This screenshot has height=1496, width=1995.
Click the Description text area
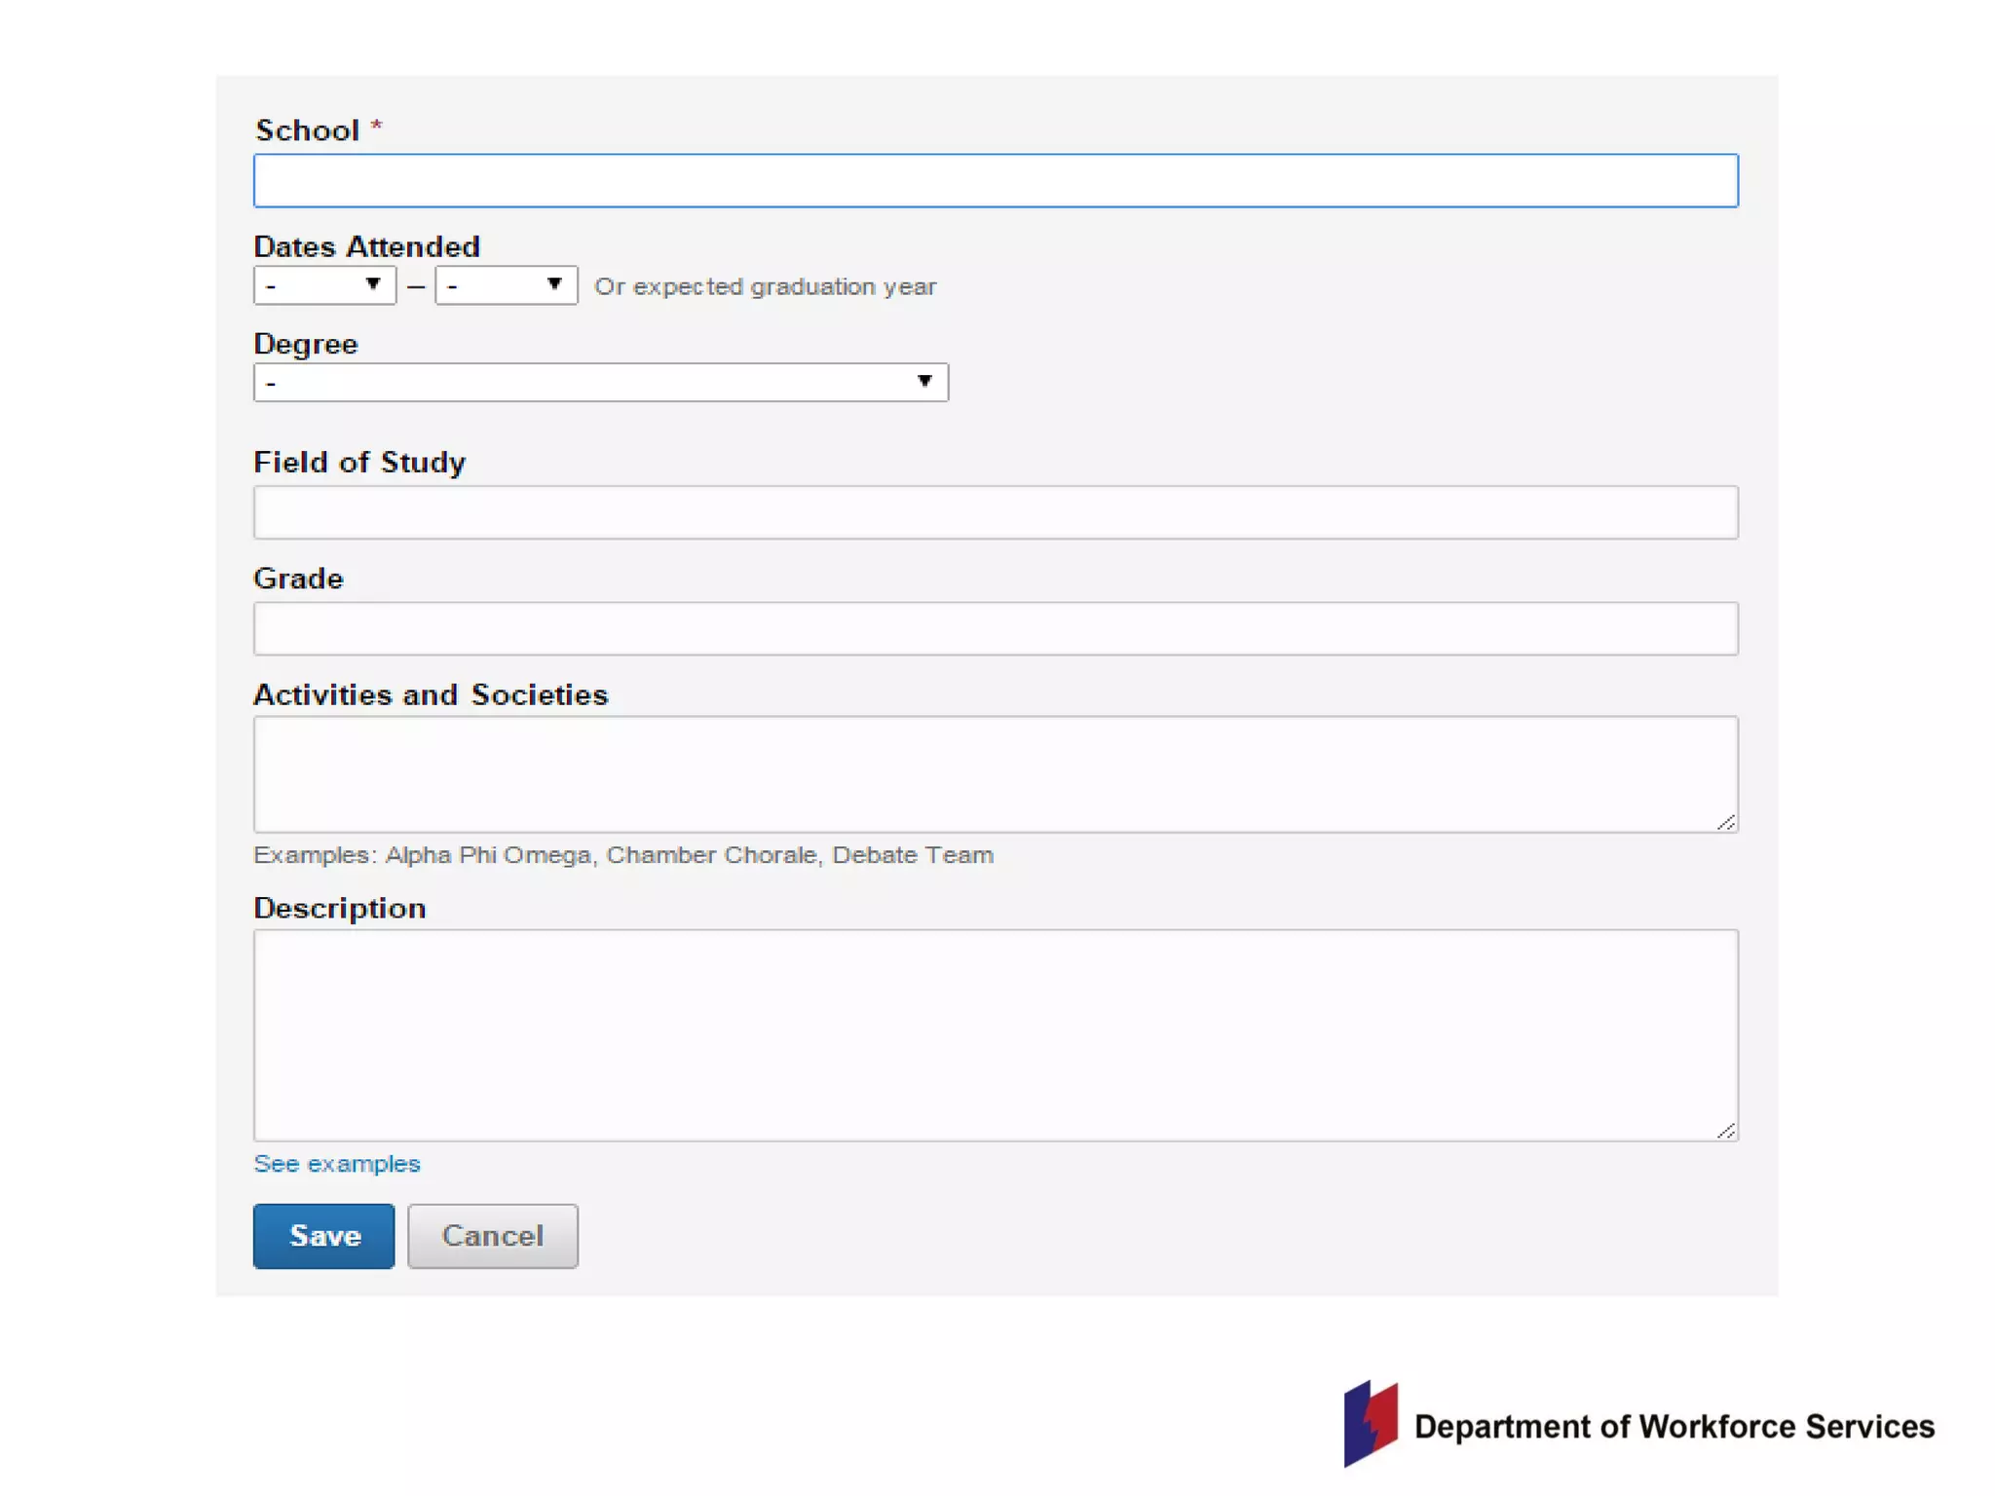996,1034
